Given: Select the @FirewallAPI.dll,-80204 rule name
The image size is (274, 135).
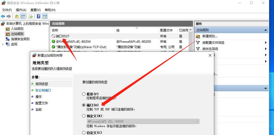Looking at the screenshot, I should (x=73, y=41).
